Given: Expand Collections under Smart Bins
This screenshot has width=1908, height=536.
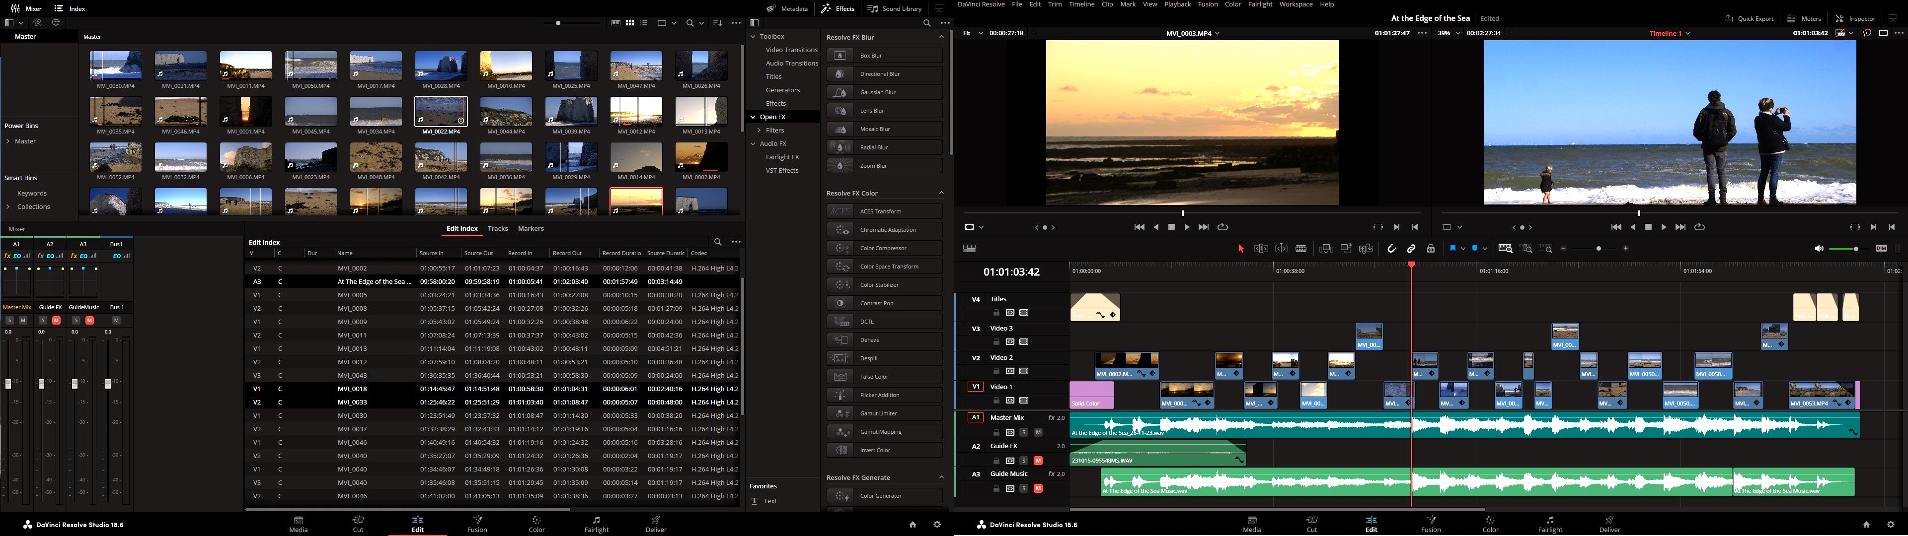Looking at the screenshot, I should [8, 207].
